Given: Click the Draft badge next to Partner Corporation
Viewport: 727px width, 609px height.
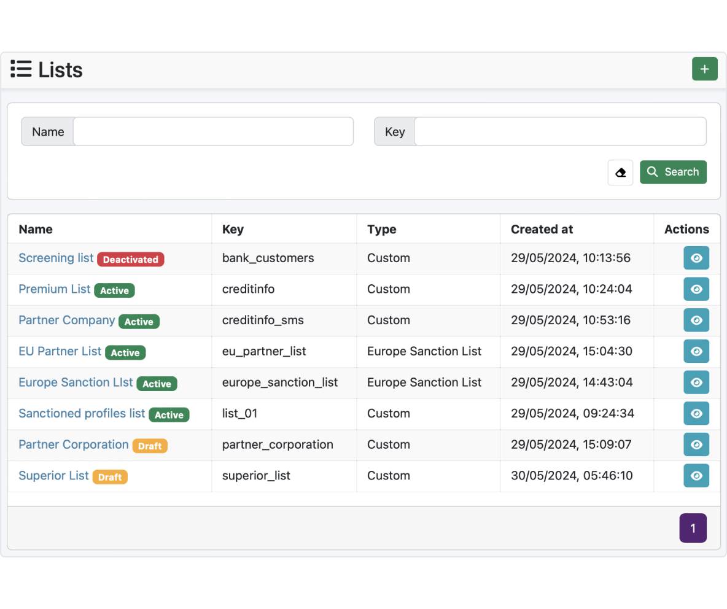Looking at the screenshot, I should click(150, 446).
